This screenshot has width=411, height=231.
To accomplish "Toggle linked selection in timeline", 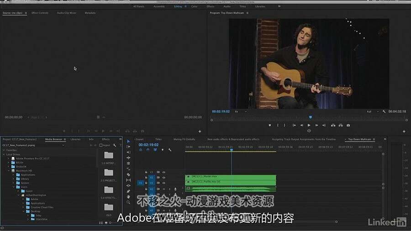I will click(x=155, y=150).
